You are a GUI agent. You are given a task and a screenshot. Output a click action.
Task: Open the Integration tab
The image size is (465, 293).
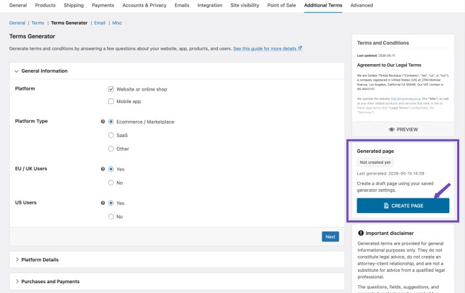point(209,5)
